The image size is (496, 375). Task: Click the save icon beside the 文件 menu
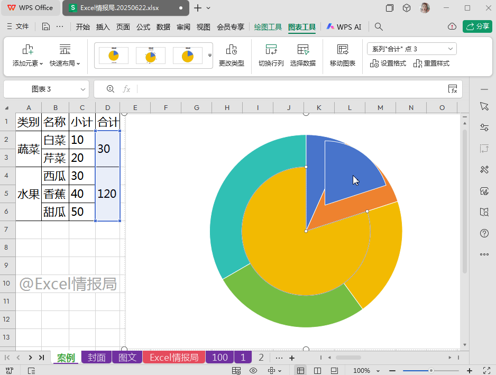point(46,26)
